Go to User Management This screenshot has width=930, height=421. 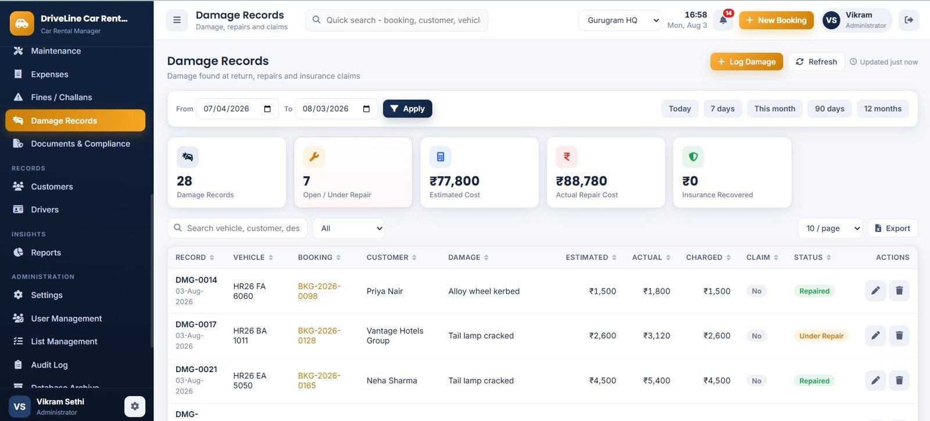(x=76, y=318)
